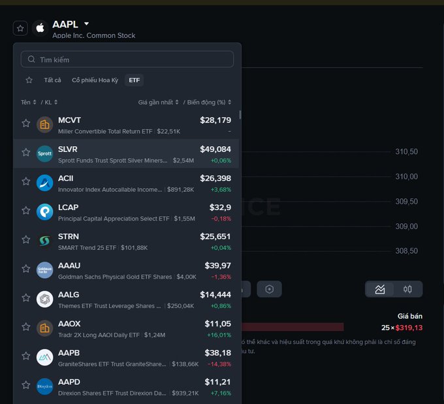Favorite the LCAP row star
444x404 pixels.
[26, 211]
